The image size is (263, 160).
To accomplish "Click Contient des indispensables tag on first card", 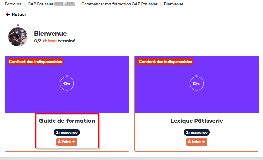I will click(x=35, y=62).
